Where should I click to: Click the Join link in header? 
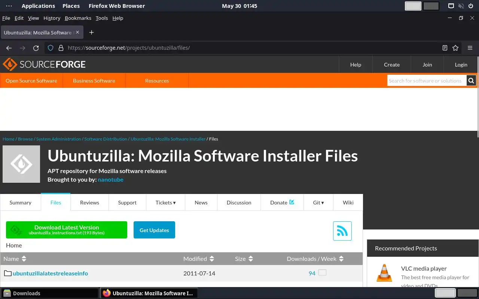[427, 65]
